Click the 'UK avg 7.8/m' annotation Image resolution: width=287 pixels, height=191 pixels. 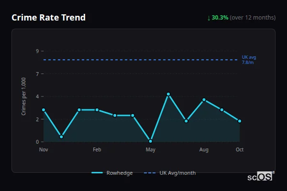coord(249,60)
